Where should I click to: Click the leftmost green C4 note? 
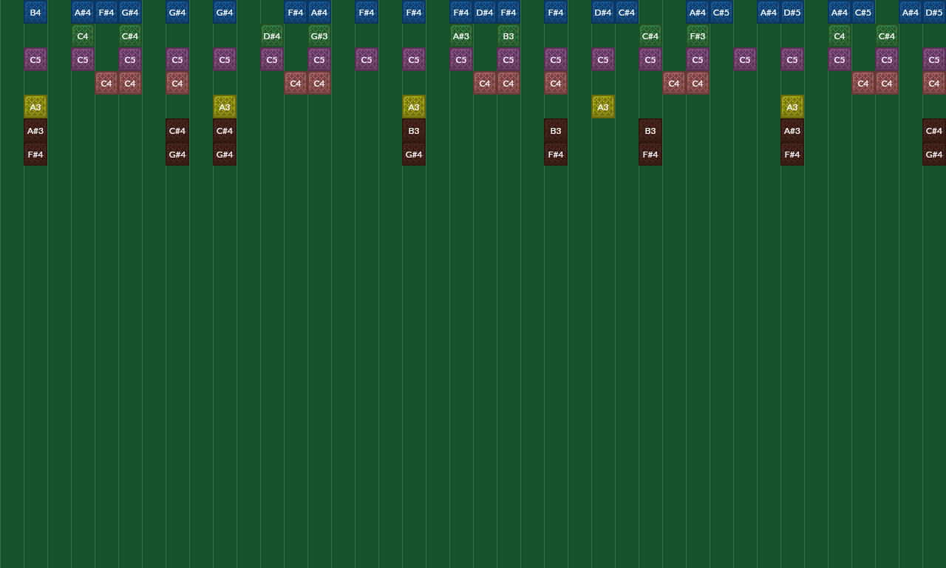coord(83,36)
